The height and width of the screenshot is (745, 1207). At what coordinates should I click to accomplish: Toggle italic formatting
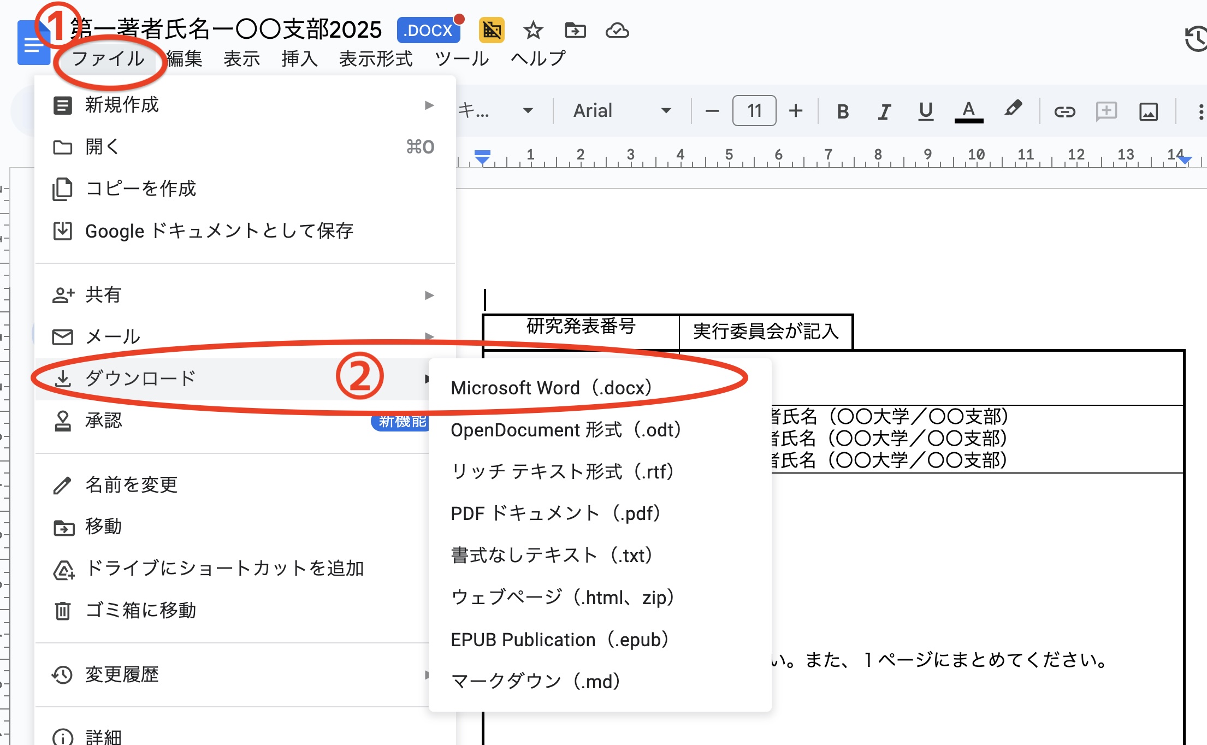point(884,111)
